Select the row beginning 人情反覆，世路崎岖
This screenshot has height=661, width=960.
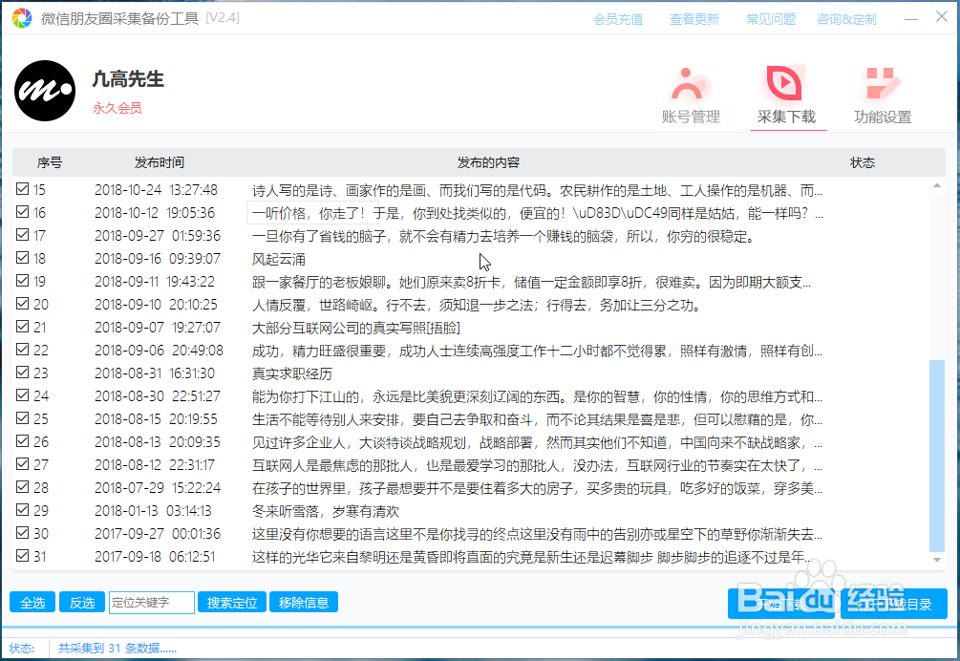(x=477, y=305)
